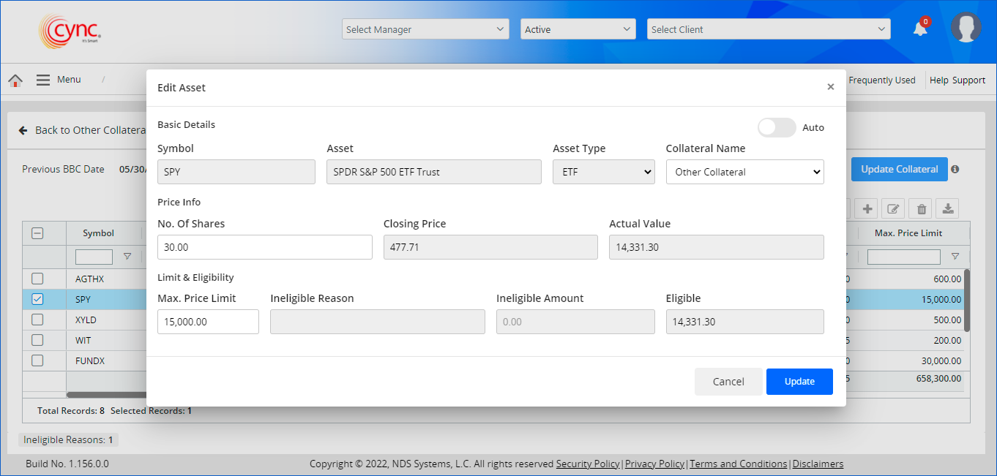Click the Help Support menu item
Image resolution: width=997 pixels, height=476 pixels.
tap(957, 80)
